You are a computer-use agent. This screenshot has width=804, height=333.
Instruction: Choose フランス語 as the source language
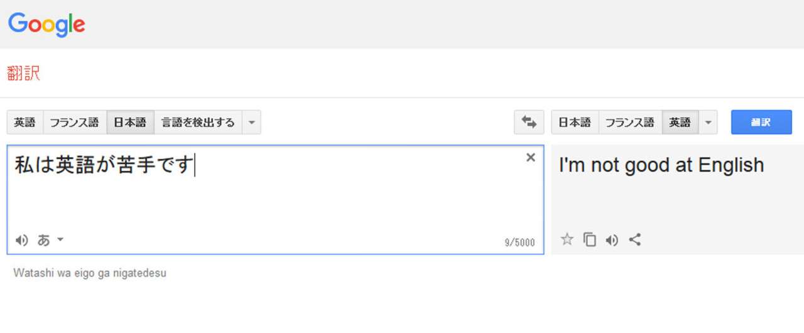pyautogui.click(x=74, y=123)
